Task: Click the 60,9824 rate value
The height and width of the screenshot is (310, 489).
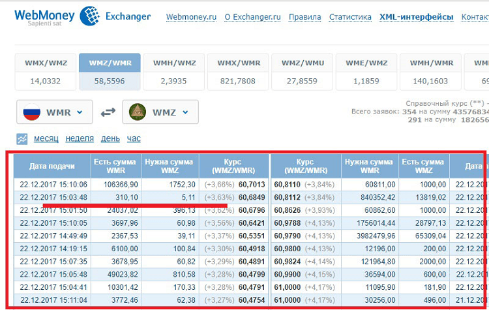Action: click(288, 261)
